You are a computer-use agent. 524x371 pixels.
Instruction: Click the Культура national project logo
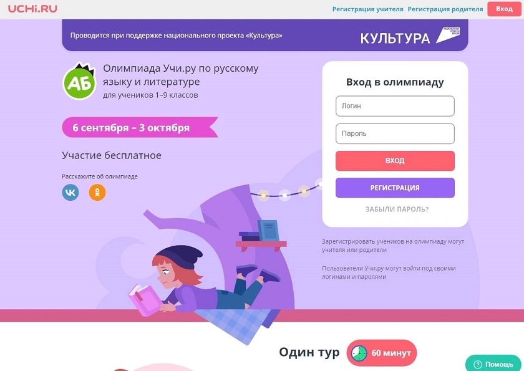pos(410,37)
